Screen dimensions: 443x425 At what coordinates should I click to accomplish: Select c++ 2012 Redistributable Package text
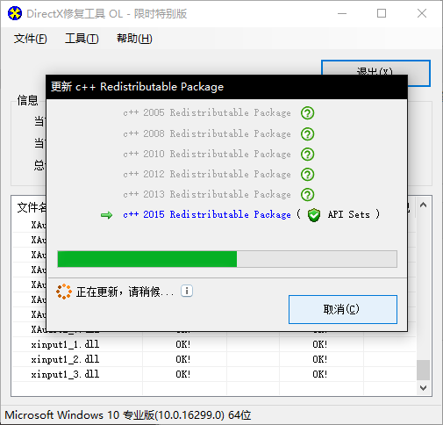pos(207,174)
